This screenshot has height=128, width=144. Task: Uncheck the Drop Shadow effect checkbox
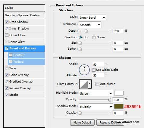pyautogui.click(x=7, y=22)
